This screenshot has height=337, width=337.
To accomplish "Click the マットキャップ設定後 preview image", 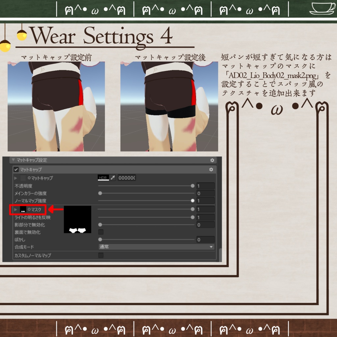I will (169, 106).
